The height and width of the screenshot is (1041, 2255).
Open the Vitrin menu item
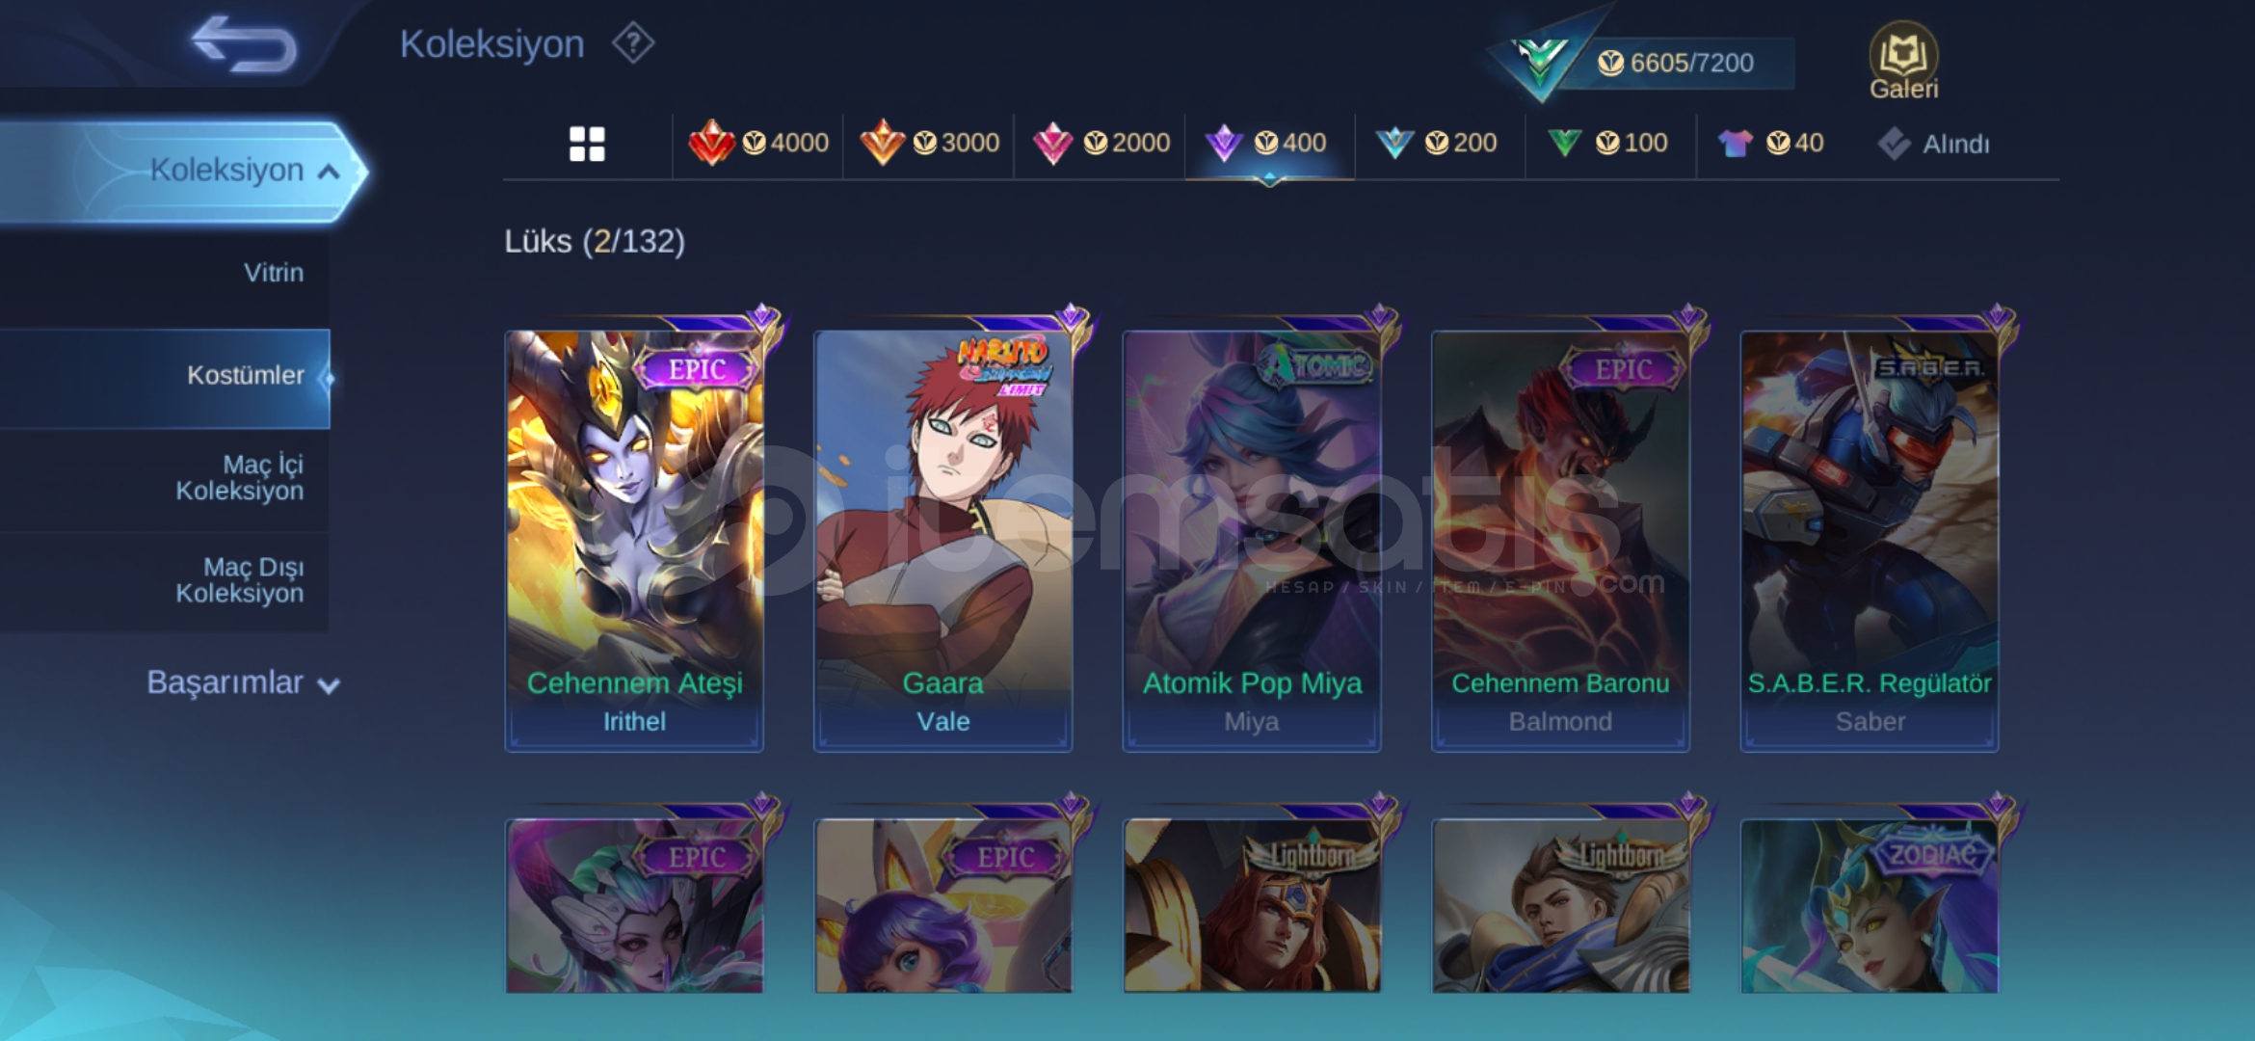pyautogui.click(x=273, y=273)
